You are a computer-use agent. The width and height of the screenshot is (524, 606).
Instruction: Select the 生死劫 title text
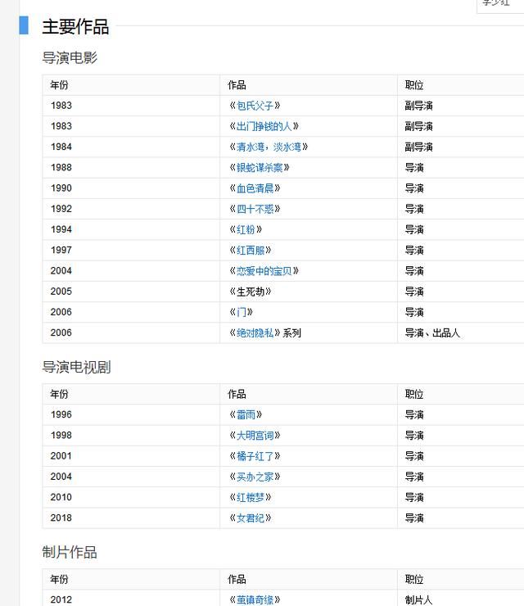point(251,292)
